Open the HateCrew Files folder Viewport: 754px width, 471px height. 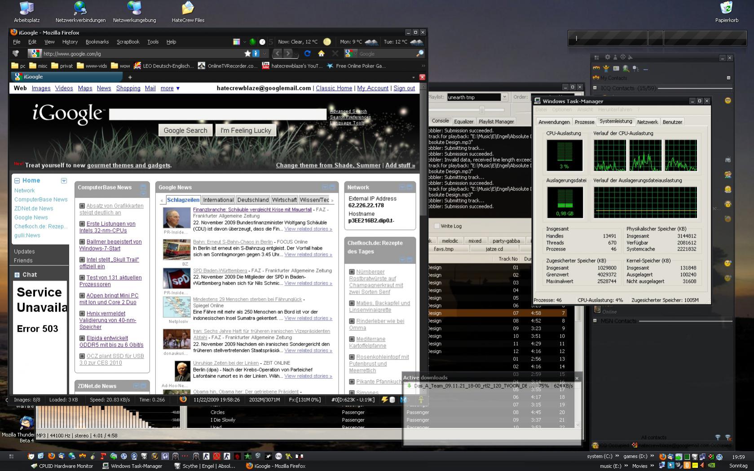tap(188, 12)
